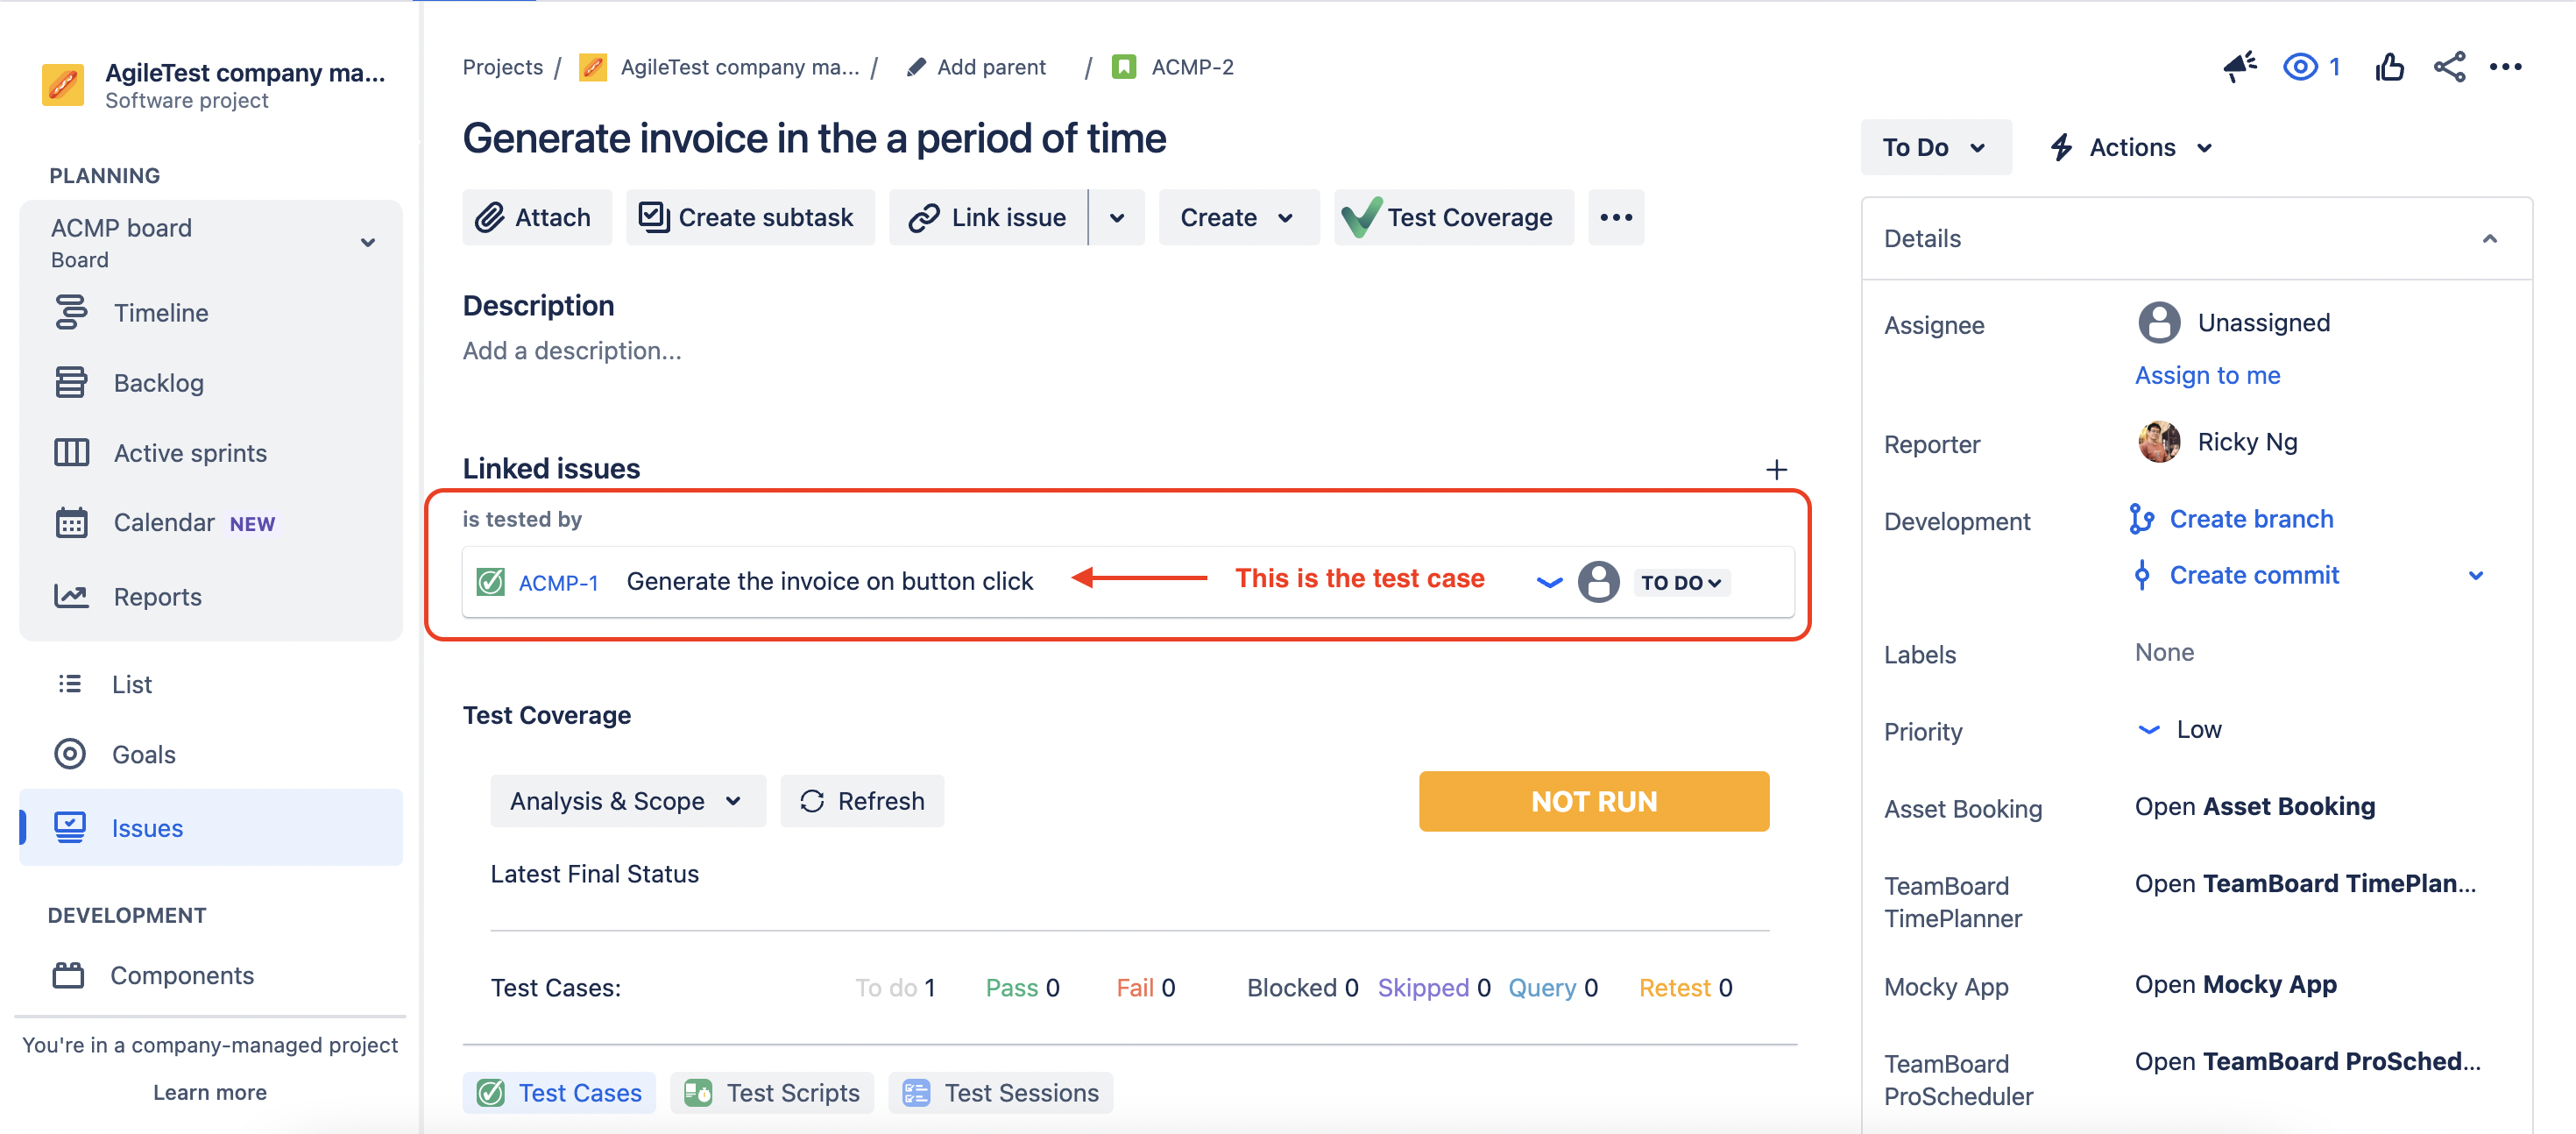Click the Add linked issue plus icon
Image resolution: width=2576 pixels, height=1134 pixels.
tap(1780, 468)
